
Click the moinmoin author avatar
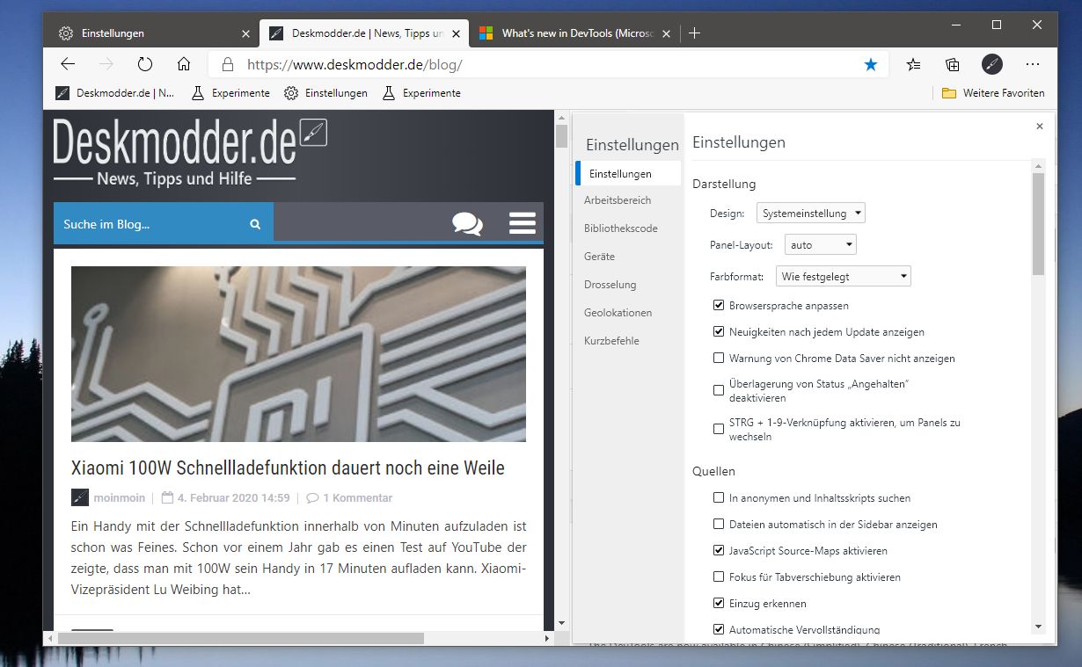pyautogui.click(x=80, y=497)
